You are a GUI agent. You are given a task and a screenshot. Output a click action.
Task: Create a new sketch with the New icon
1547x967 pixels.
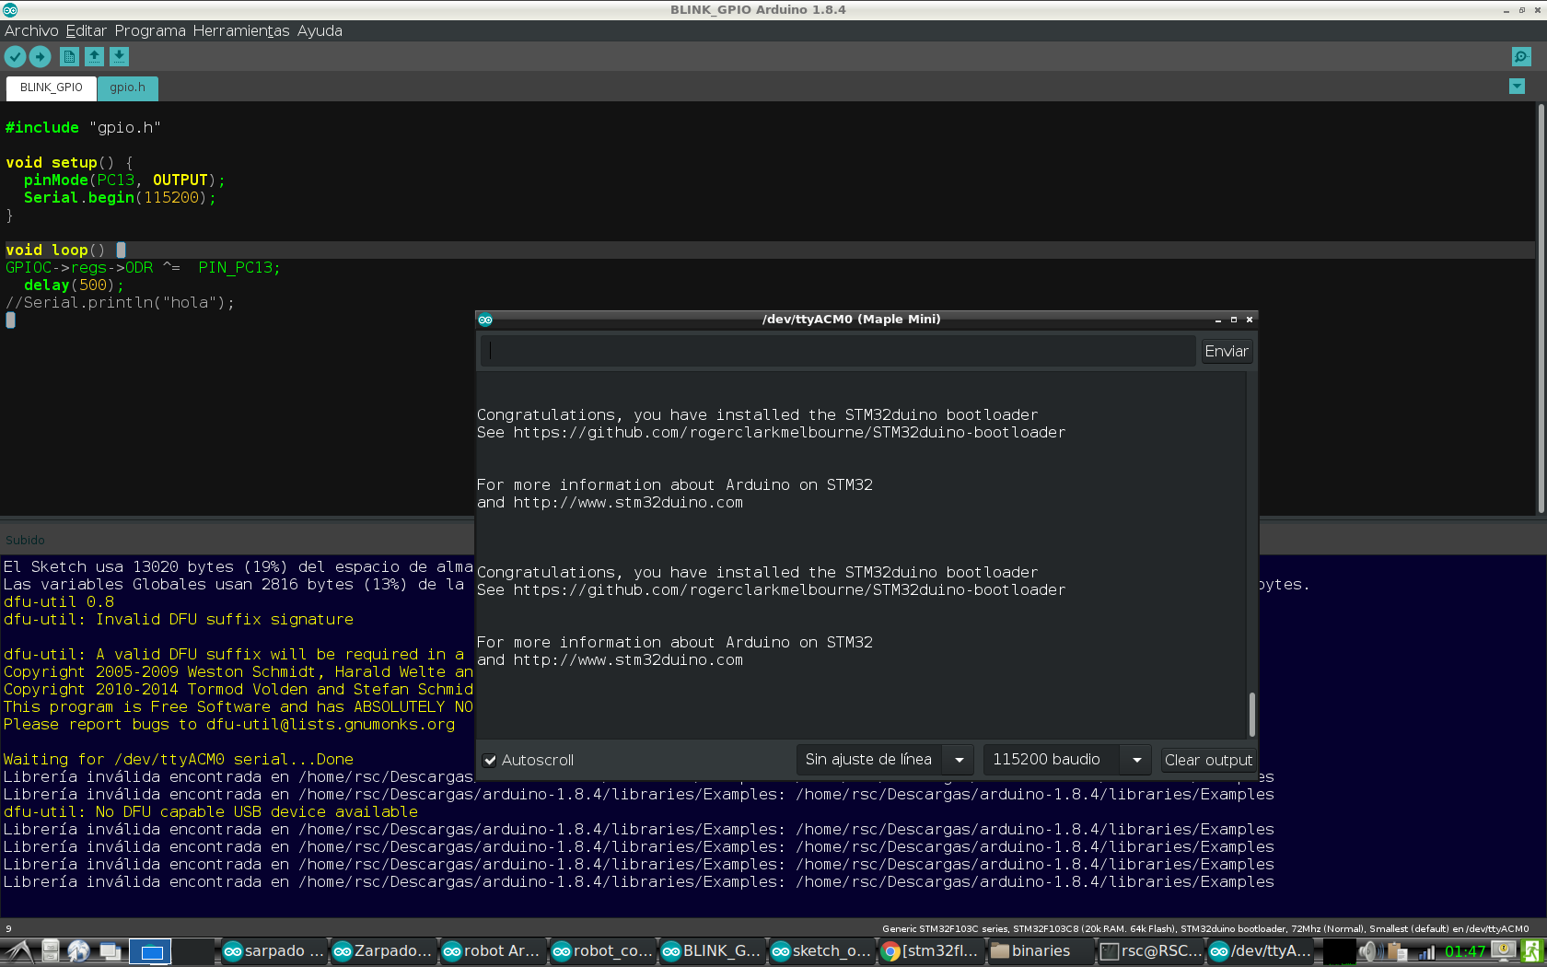coord(69,56)
